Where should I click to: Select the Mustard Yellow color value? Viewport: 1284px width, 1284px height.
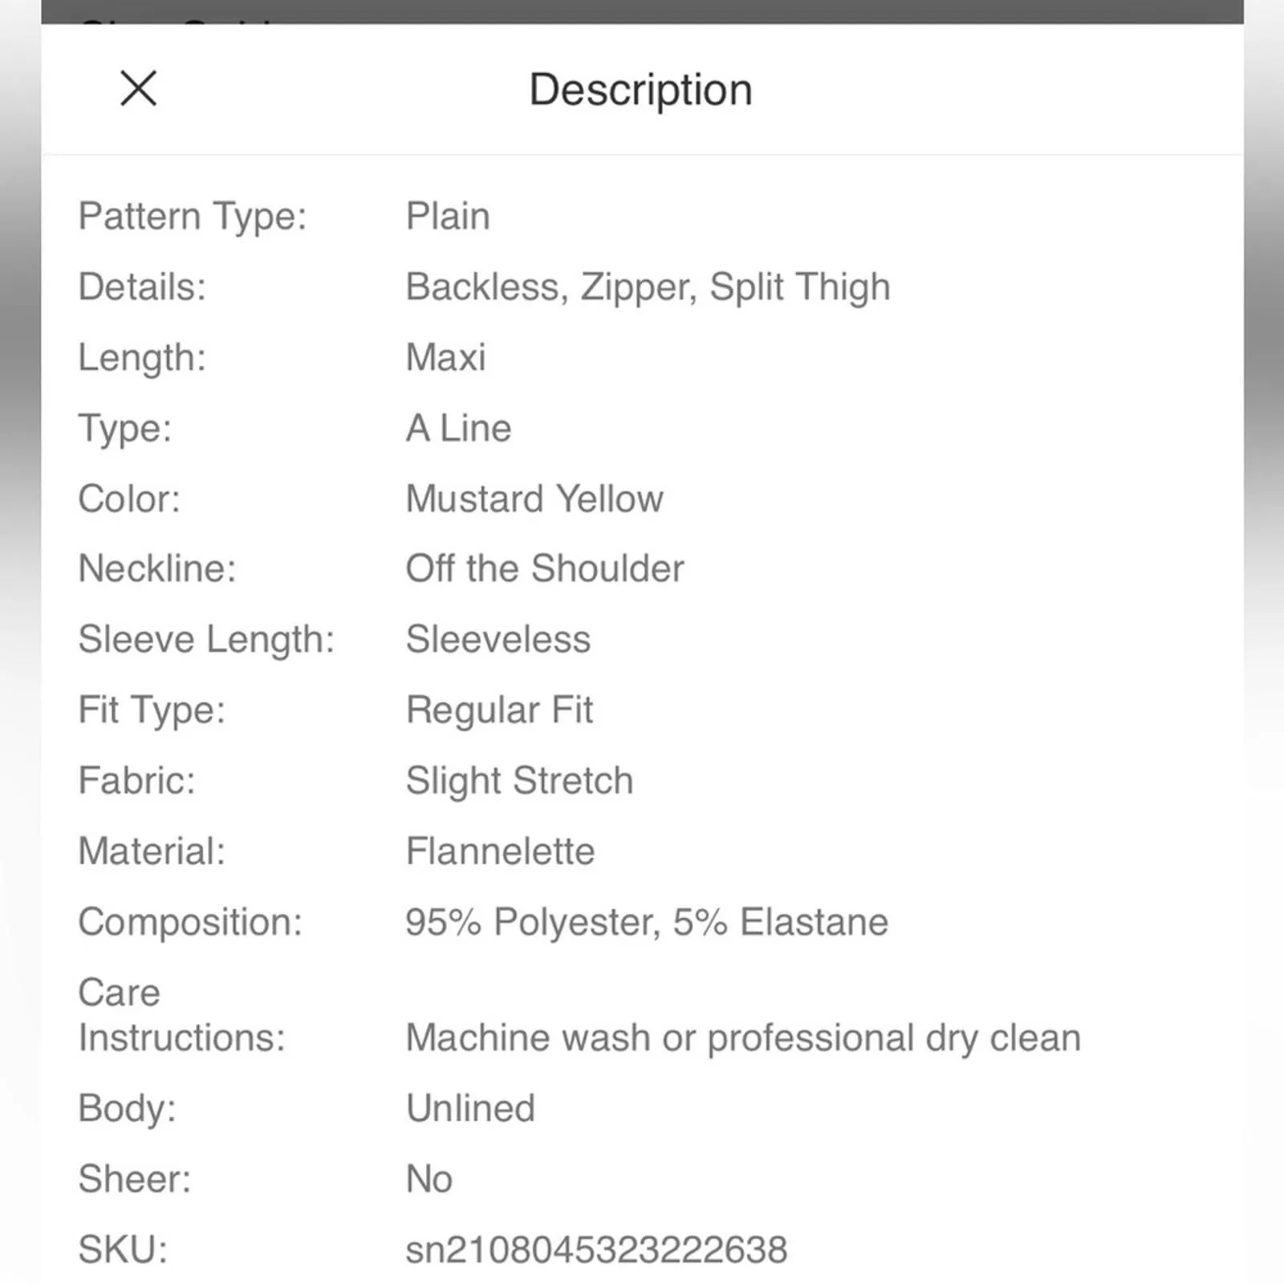click(534, 498)
